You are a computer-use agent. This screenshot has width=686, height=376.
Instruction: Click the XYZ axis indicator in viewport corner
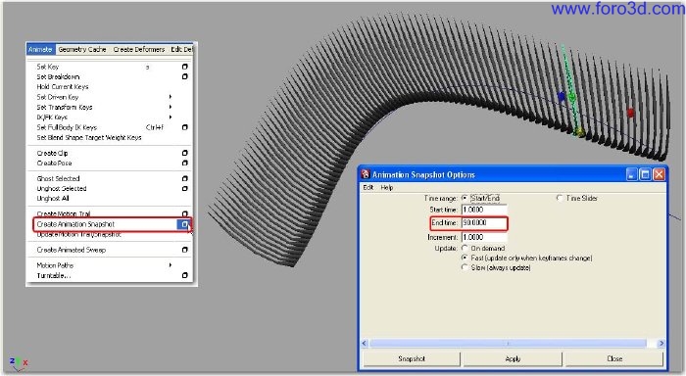click(x=19, y=363)
